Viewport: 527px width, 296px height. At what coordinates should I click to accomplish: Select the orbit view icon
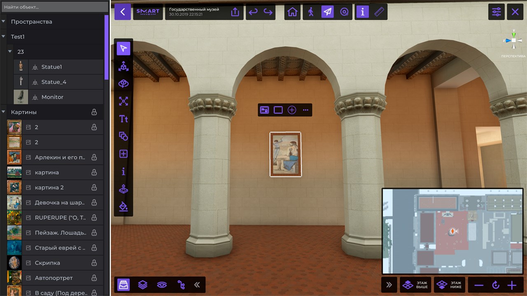point(344,12)
